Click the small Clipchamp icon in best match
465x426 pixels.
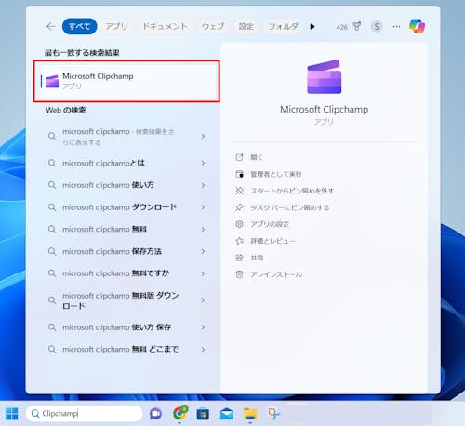coord(52,81)
